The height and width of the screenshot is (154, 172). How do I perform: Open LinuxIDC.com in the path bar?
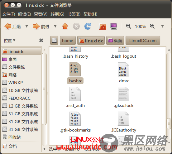point(143,41)
